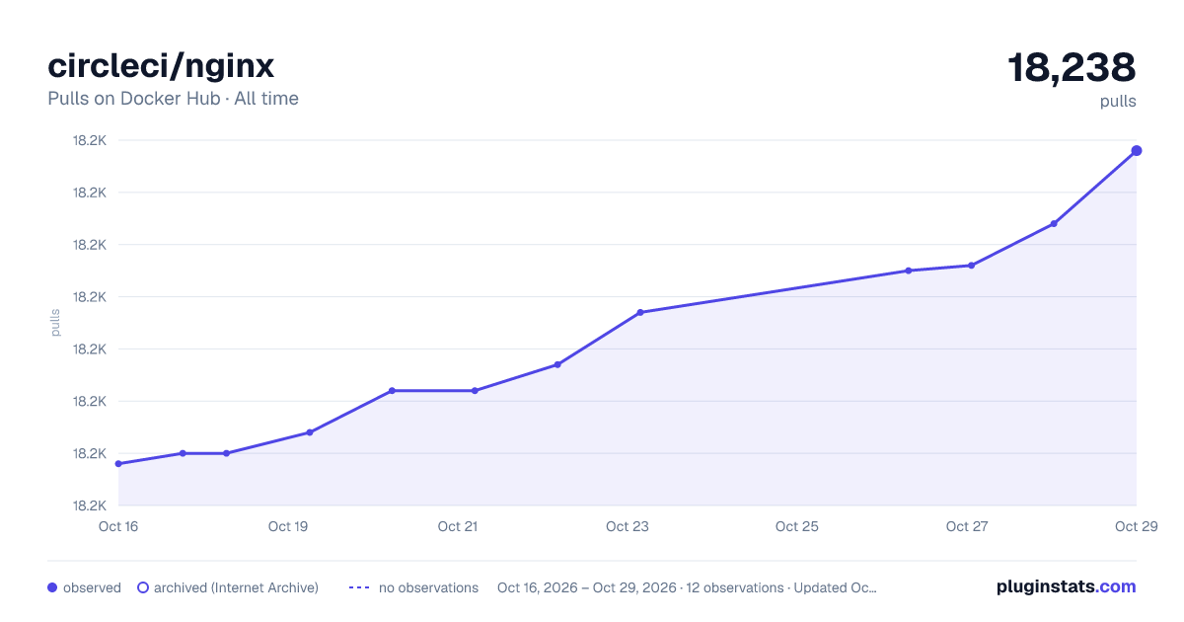Screen dimensions: 1184x622
Task: Select the data point after Oct 19
Action: click(310, 432)
